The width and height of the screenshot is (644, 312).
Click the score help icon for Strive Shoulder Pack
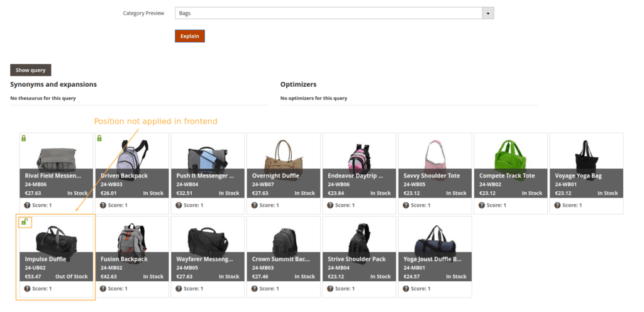click(x=330, y=289)
